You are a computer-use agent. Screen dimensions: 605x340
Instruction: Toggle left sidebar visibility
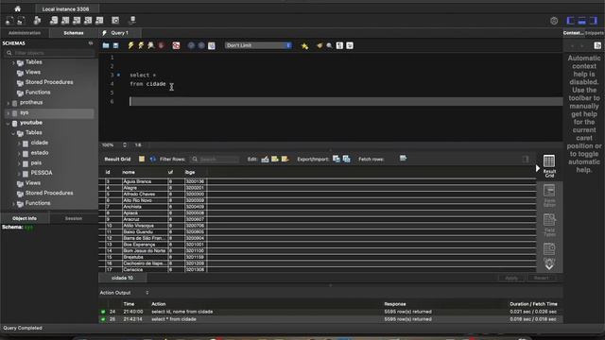tap(570, 21)
